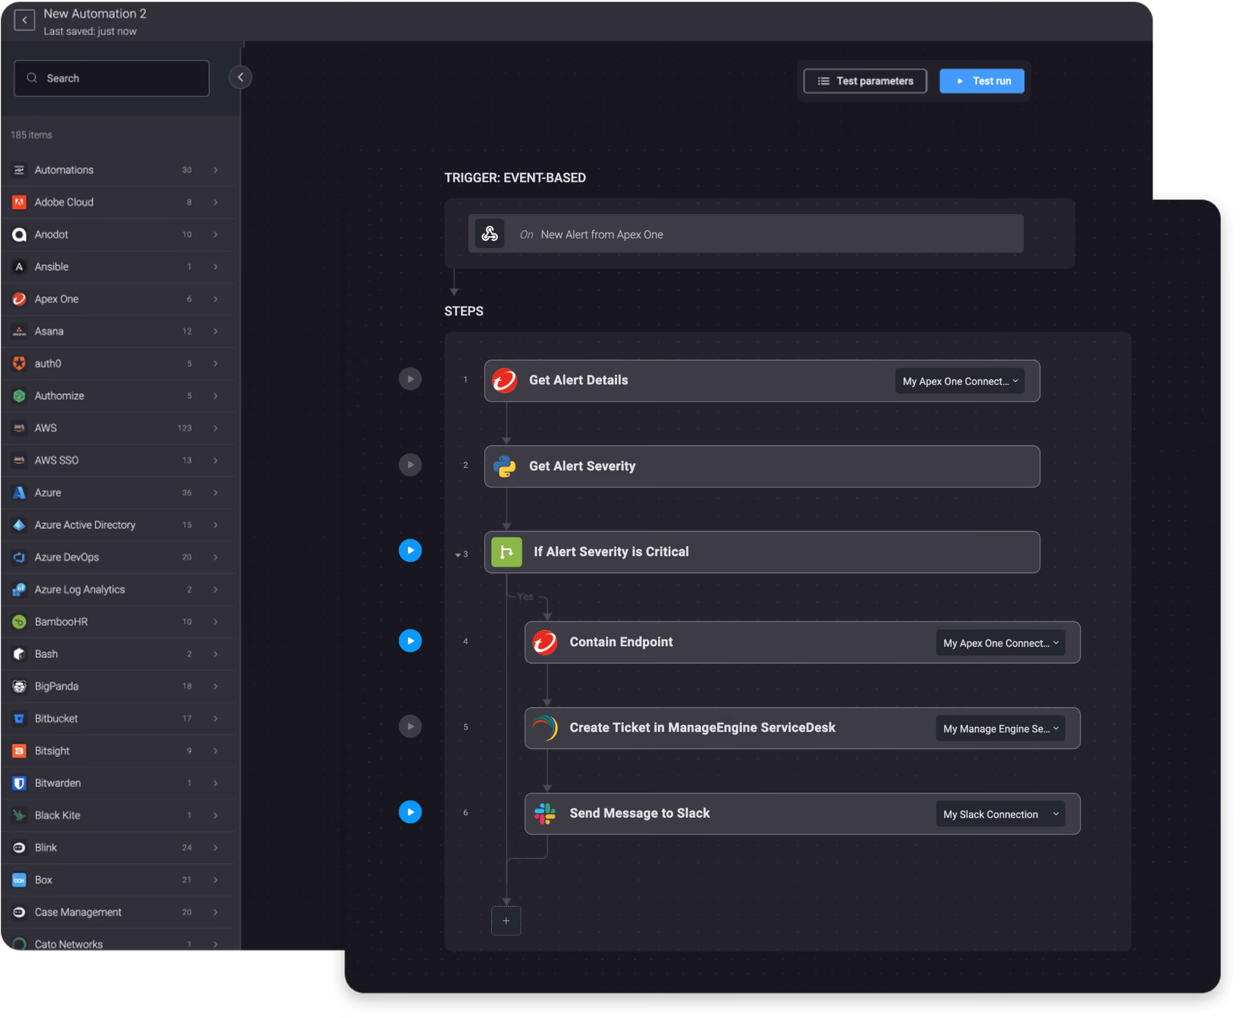Collapse the sidebar with the round chevron
Image resolution: width=1240 pixels, height=1018 pixels.
tap(240, 78)
